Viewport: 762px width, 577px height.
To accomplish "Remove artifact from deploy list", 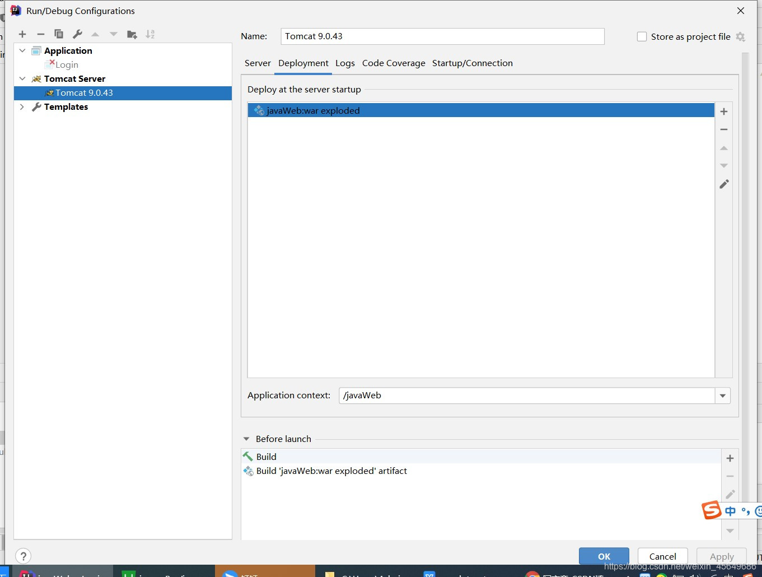I will (724, 129).
